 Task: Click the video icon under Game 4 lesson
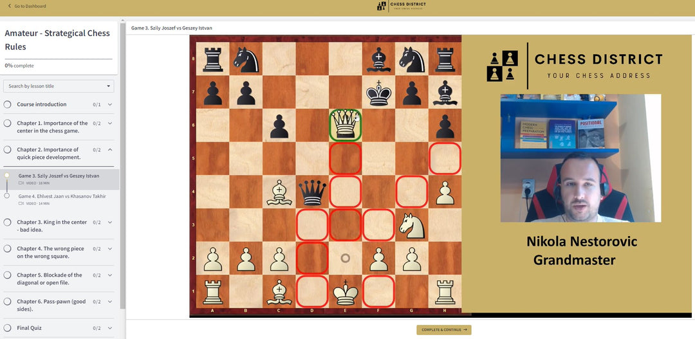[x=21, y=203]
